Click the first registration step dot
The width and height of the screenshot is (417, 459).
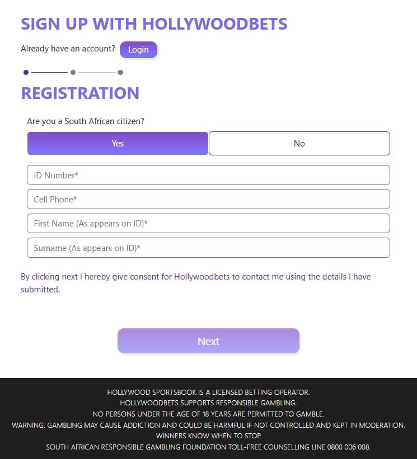point(26,72)
